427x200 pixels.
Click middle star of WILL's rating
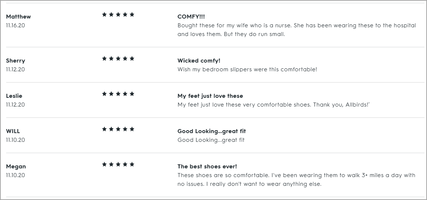click(118, 129)
